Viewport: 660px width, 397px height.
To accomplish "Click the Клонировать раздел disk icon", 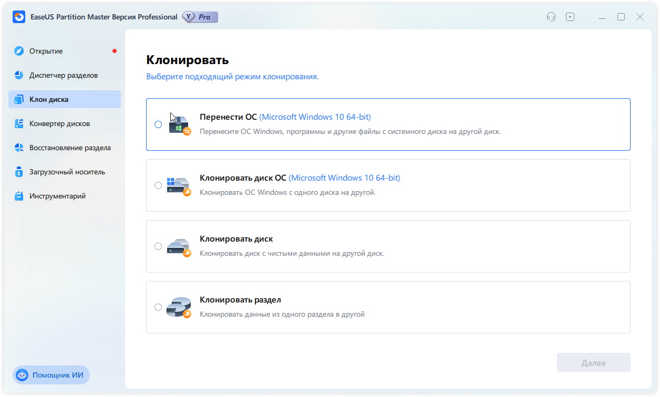I will (x=179, y=307).
